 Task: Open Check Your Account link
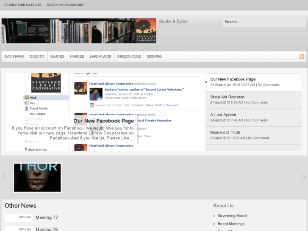(x=65, y=5)
